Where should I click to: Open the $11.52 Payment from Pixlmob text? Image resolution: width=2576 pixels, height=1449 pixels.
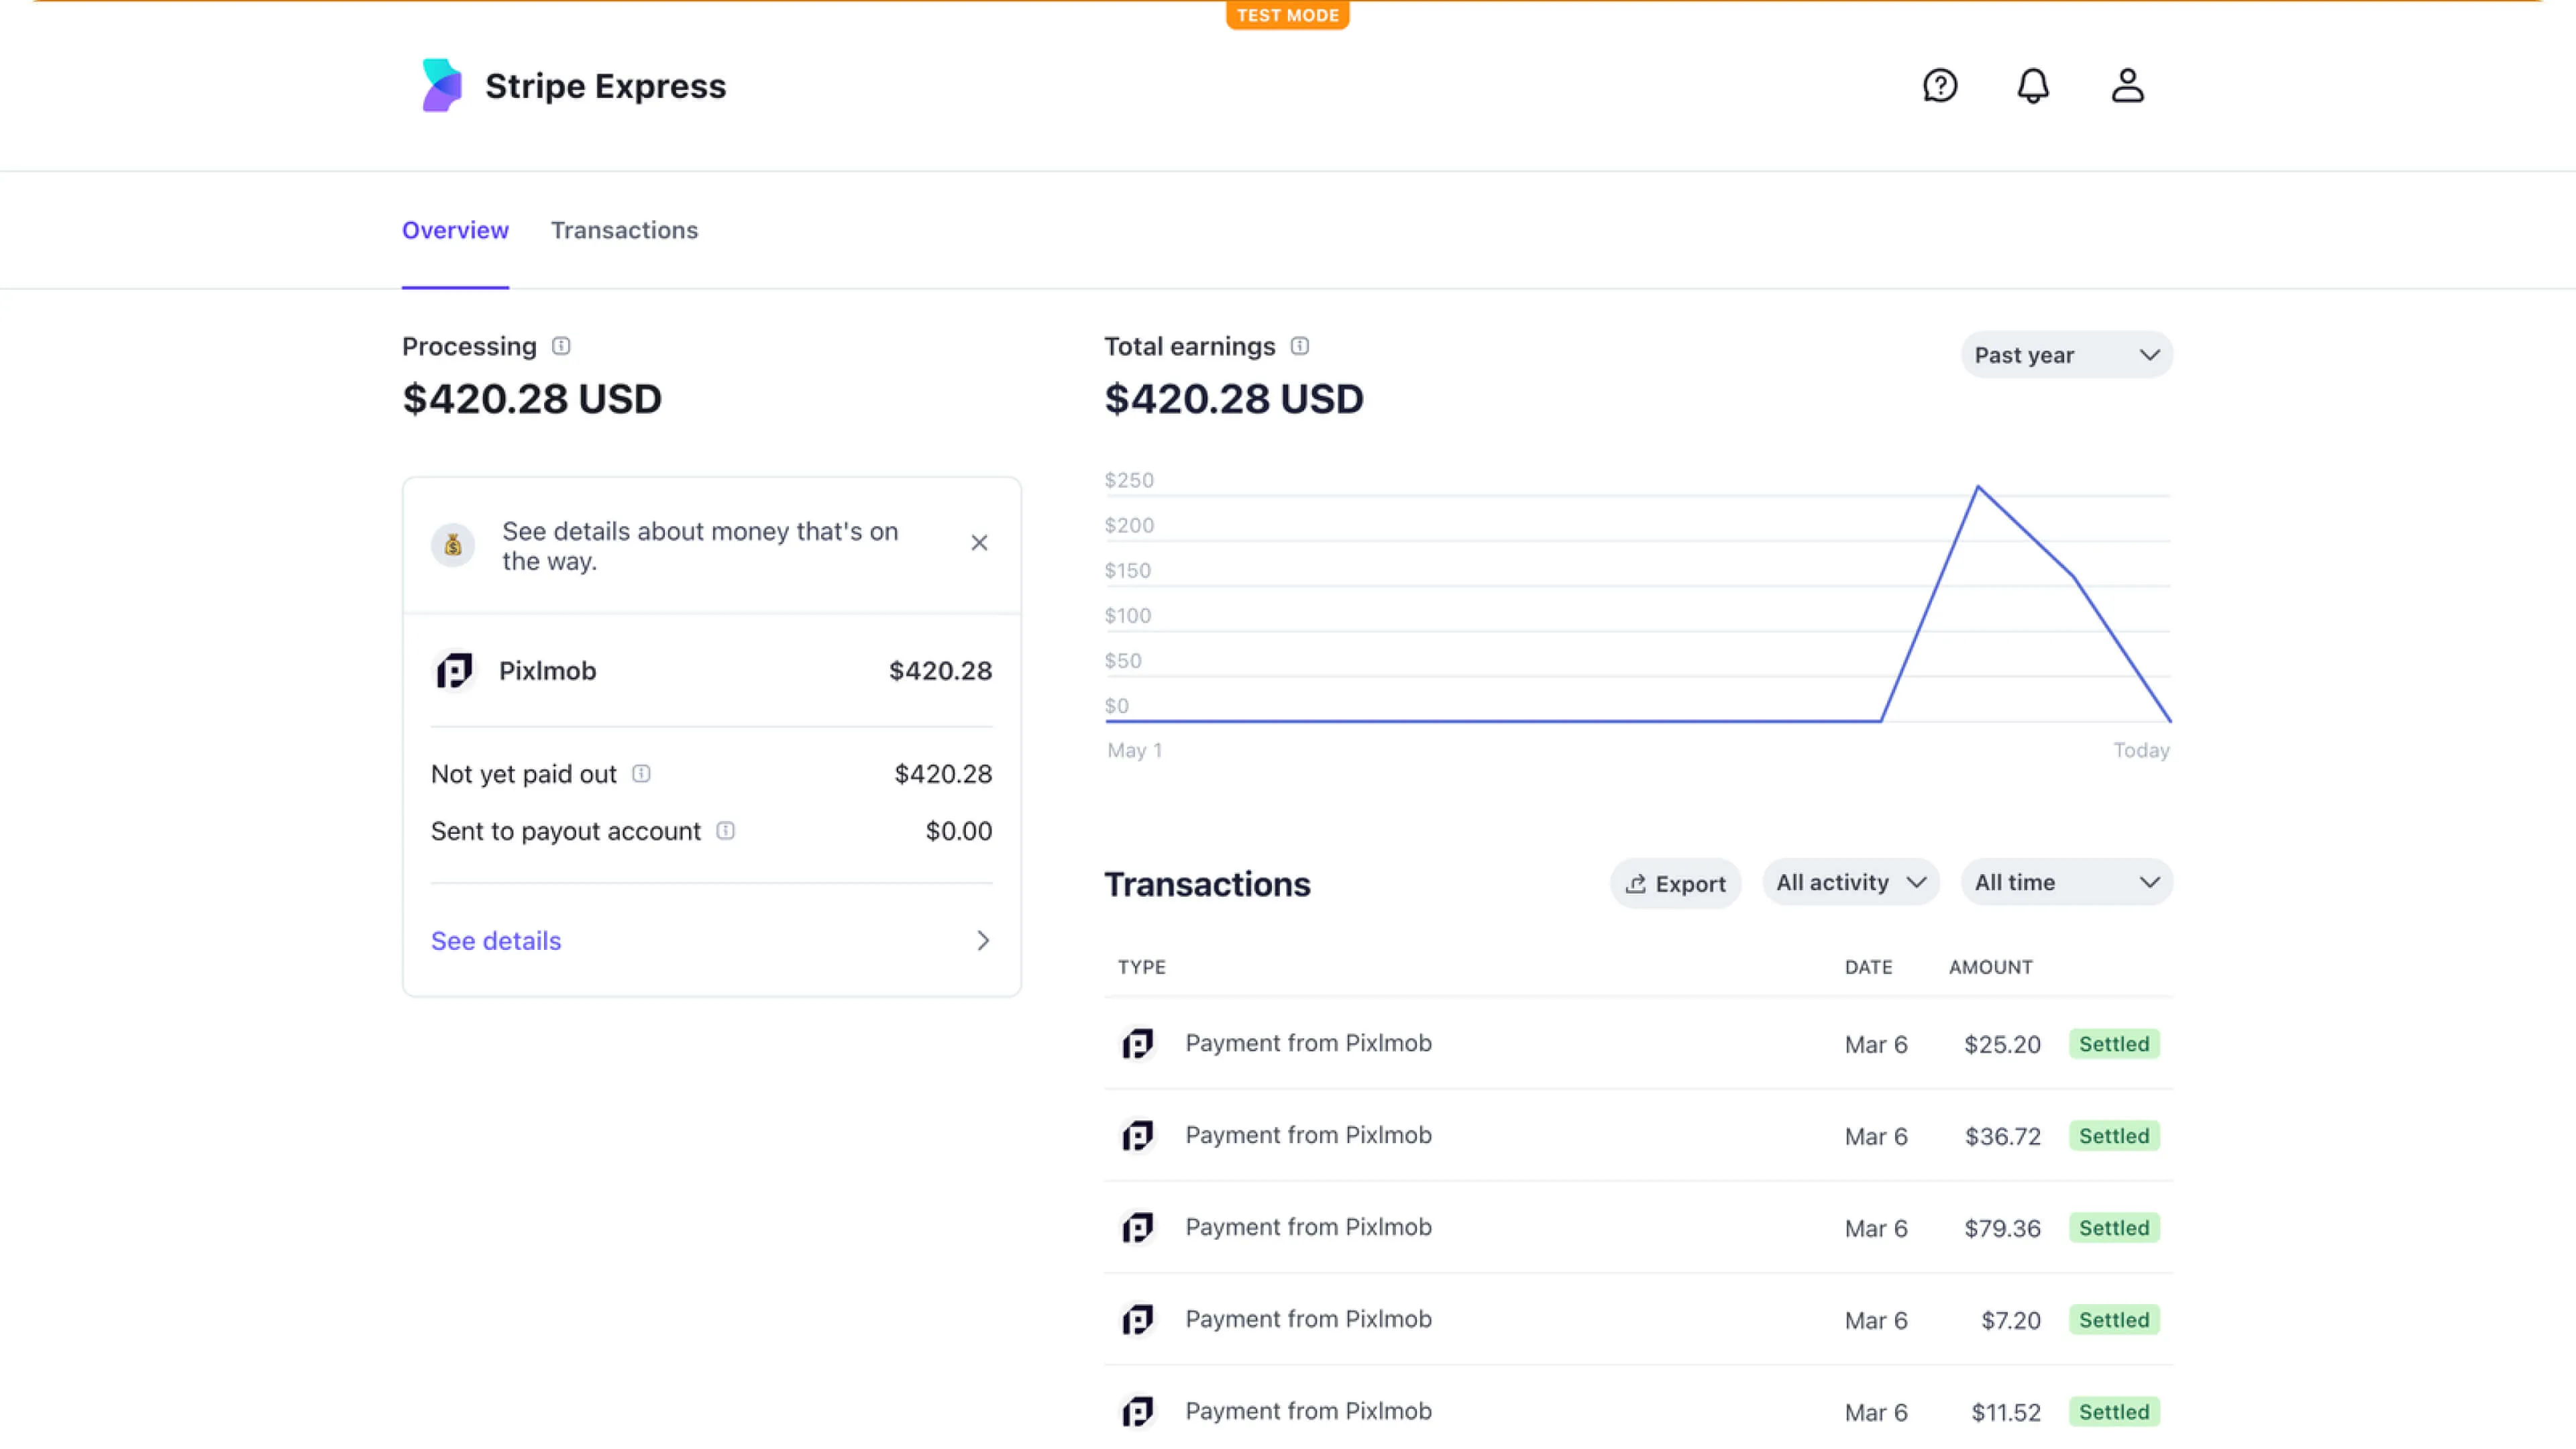click(1308, 1411)
